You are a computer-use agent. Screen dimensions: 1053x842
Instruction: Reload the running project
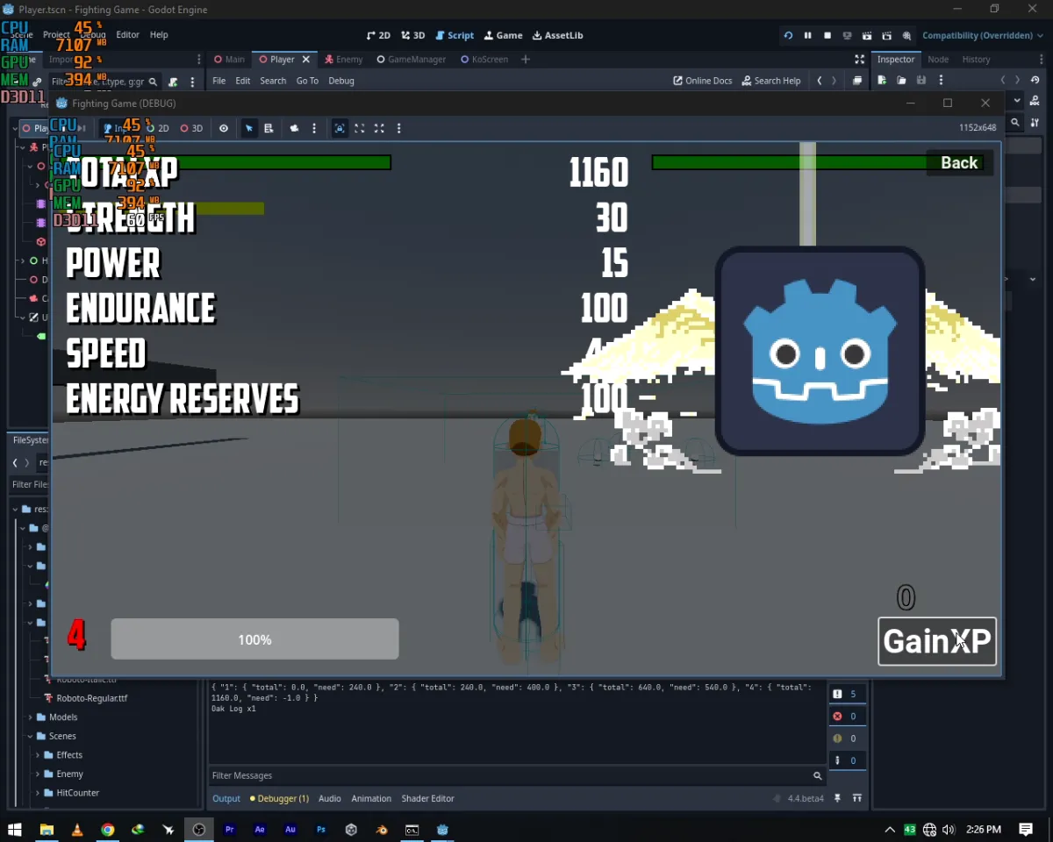pos(788,35)
